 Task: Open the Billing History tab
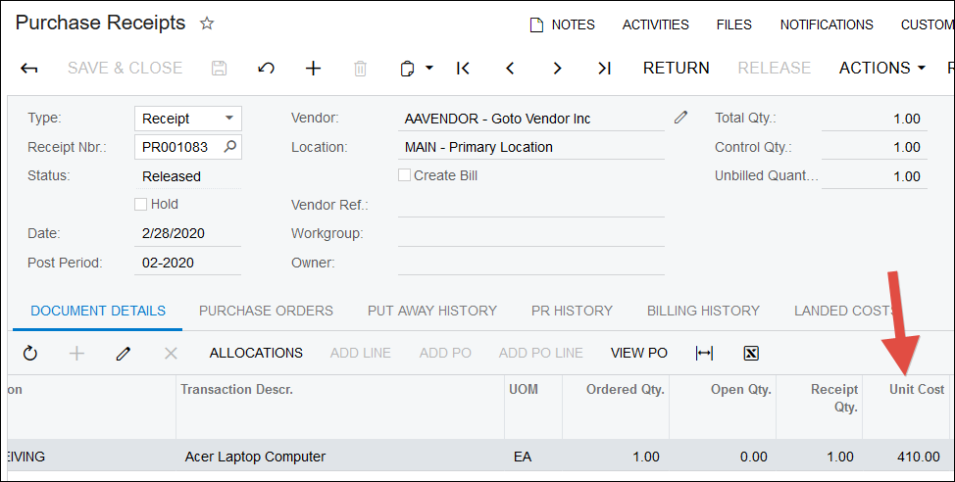click(703, 311)
